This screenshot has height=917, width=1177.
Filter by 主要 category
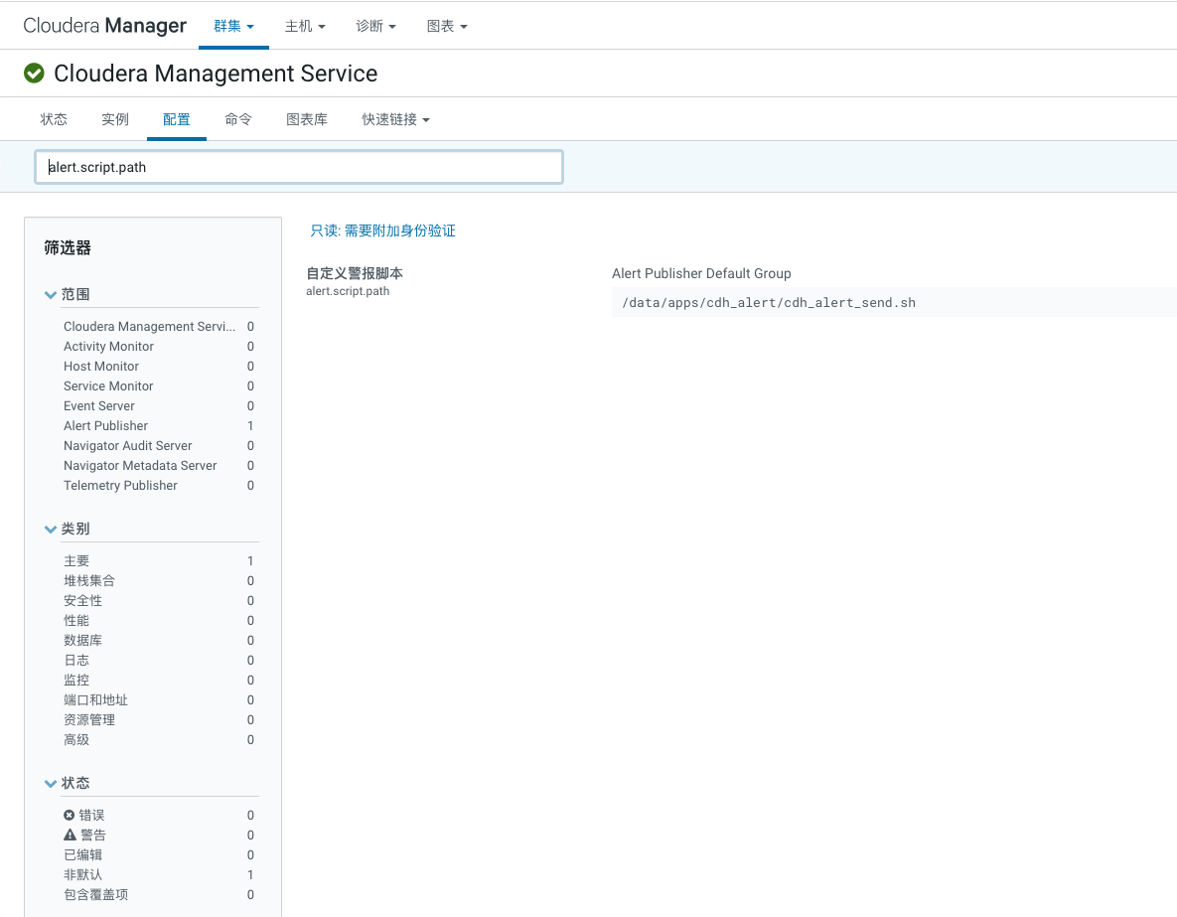158,561
